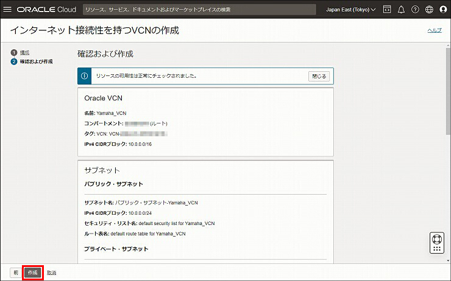451x281 pixels.
Task: Open the help question mark icon
Action: coord(415,10)
